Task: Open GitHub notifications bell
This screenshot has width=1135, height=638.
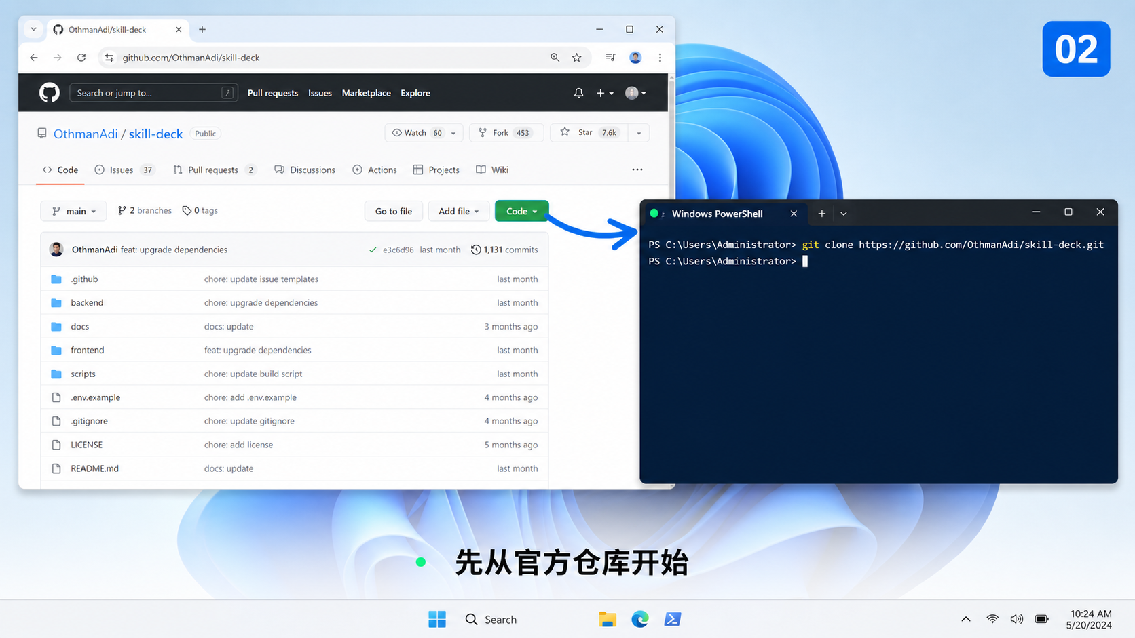Action: pos(578,93)
